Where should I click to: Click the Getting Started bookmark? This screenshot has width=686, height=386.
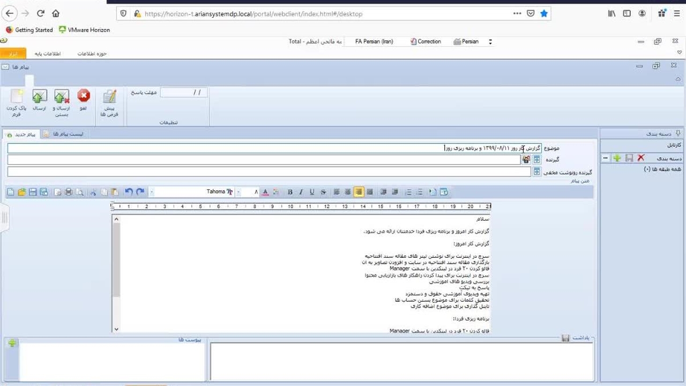(29, 30)
